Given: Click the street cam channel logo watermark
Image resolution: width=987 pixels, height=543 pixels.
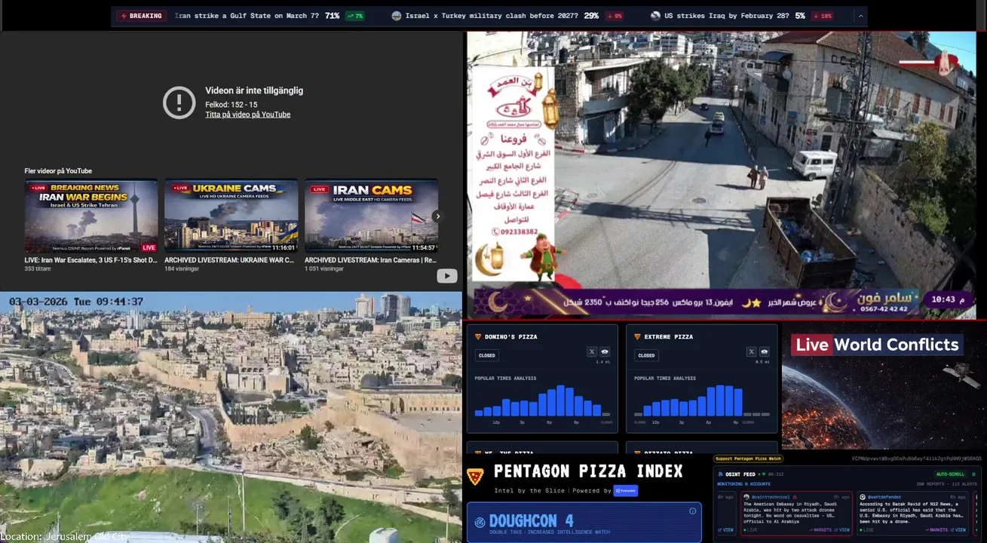Looking at the screenshot, I should pos(944,63).
